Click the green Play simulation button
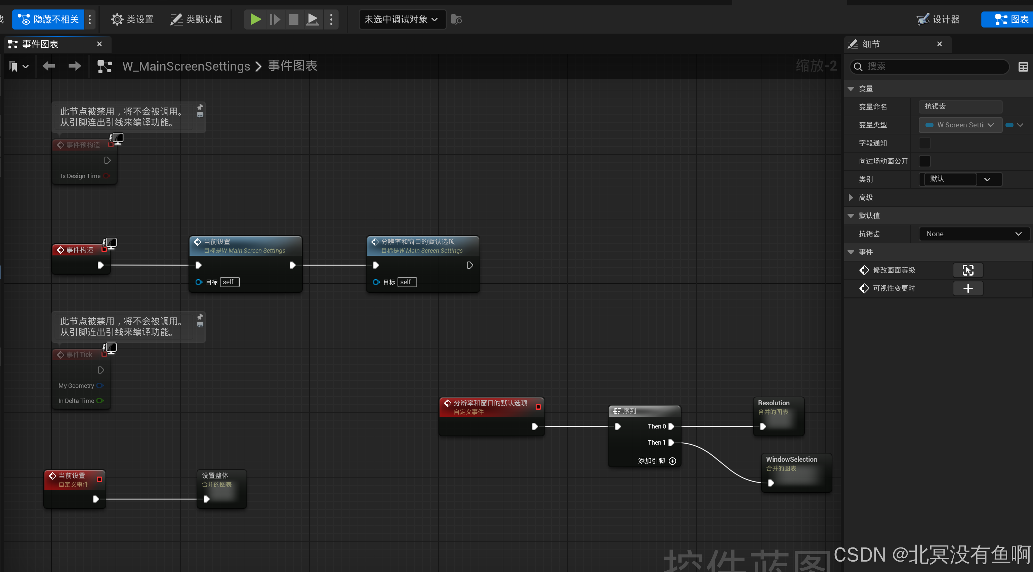Viewport: 1033px width, 572px height. click(x=255, y=19)
